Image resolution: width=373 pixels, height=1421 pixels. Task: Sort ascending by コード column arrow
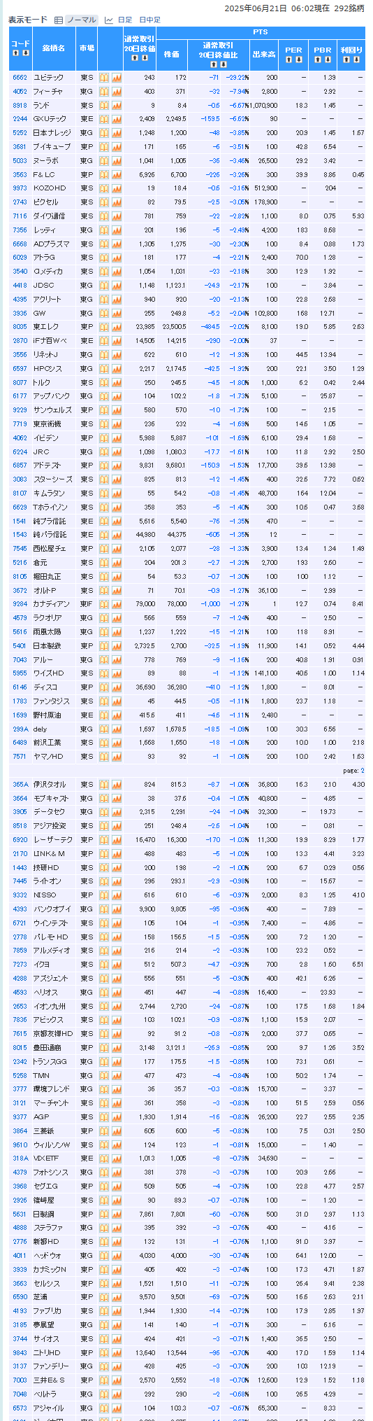pos(15,53)
